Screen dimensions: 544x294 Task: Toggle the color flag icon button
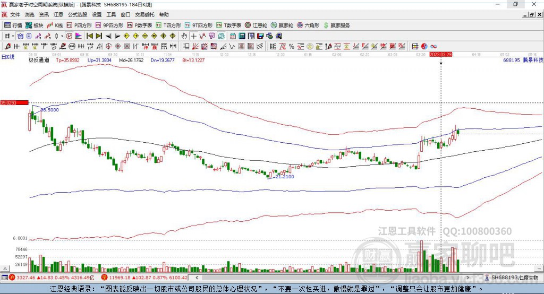click(x=79, y=36)
